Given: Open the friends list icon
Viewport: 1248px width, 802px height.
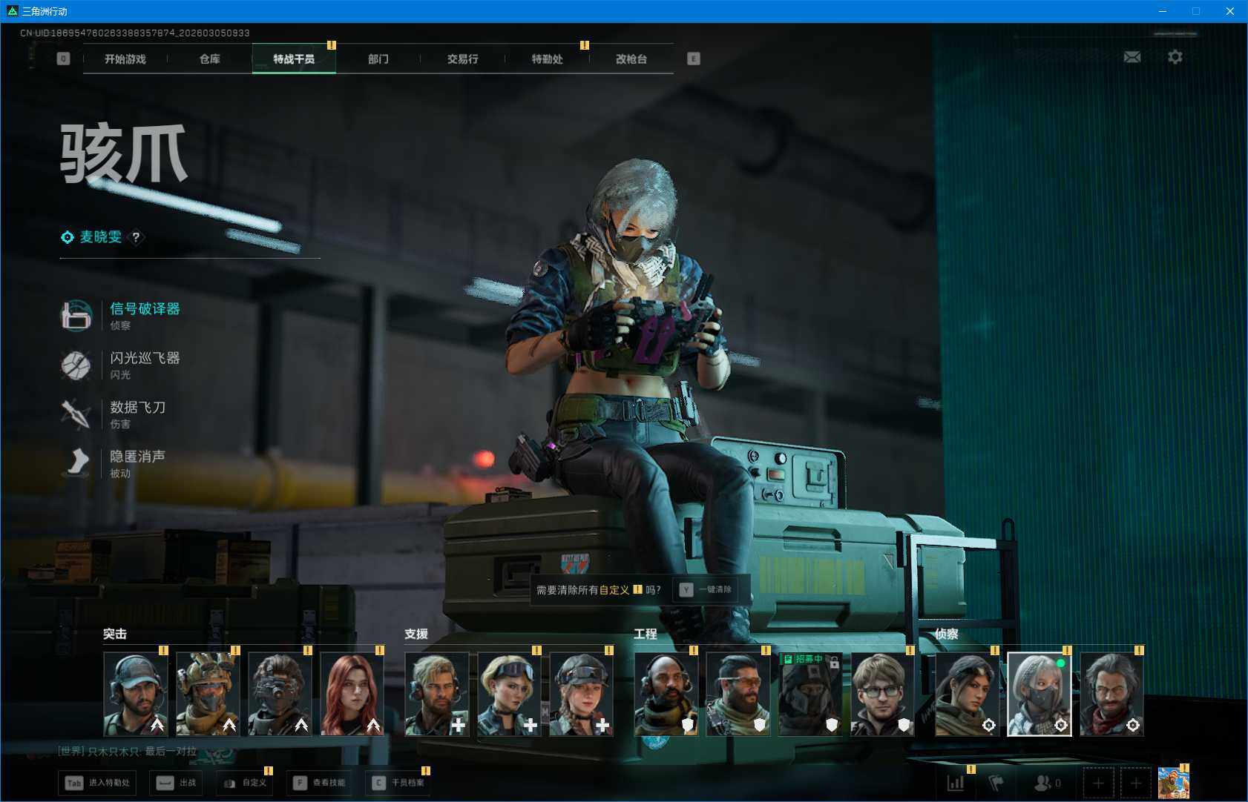Looking at the screenshot, I should tap(1047, 783).
